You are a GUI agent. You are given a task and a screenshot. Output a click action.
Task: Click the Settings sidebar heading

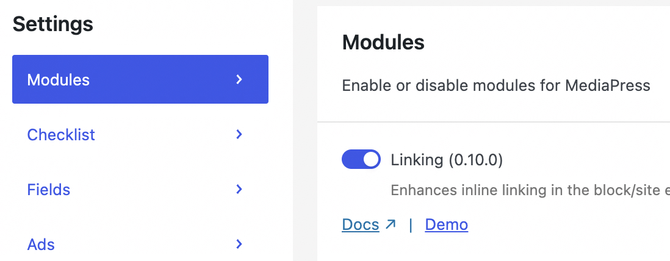(x=53, y=24)
